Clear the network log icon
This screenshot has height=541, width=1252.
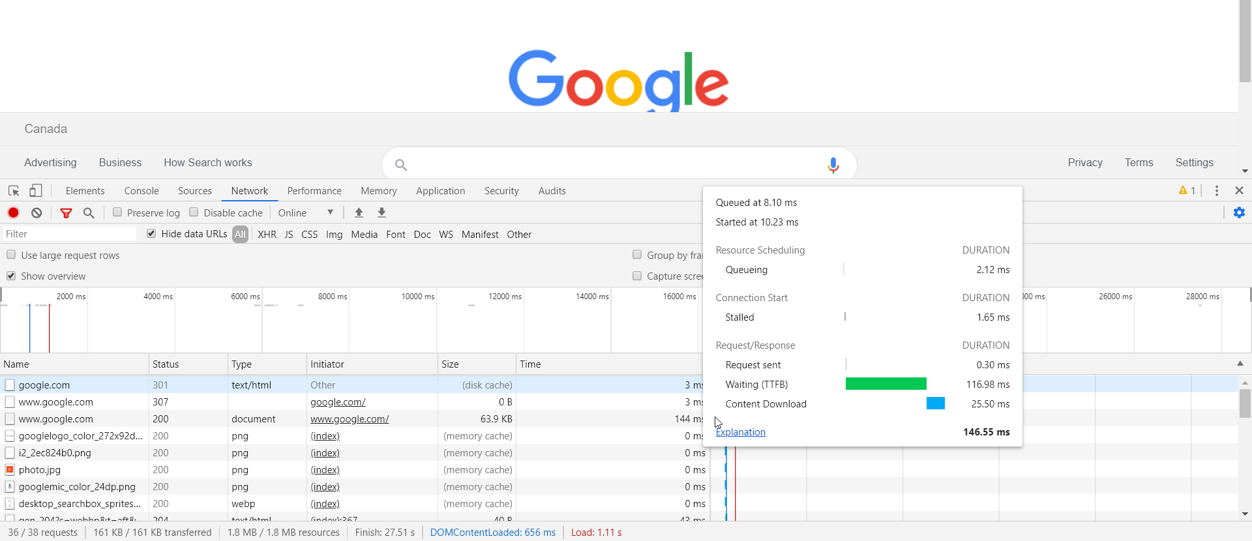click(37, 212)
